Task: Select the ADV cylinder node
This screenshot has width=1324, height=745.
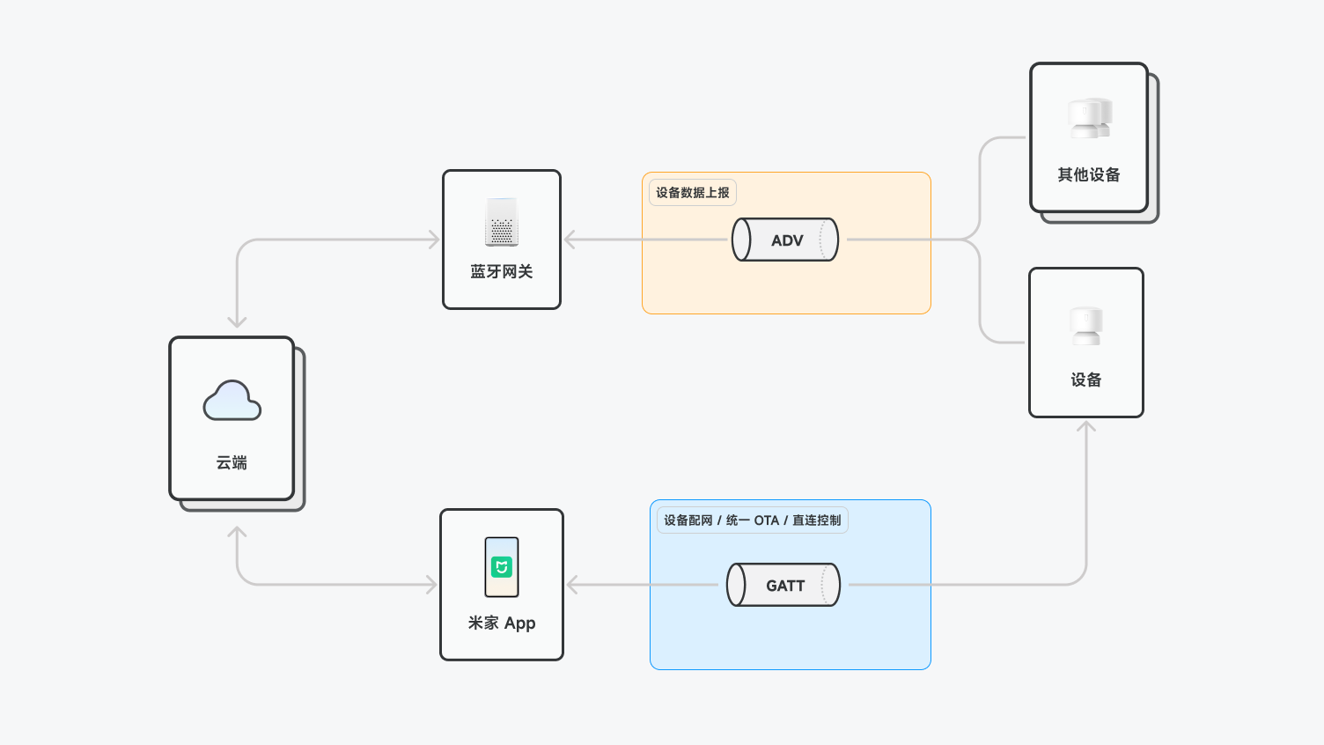Action: pyautogui.click(x=785, y=240)
